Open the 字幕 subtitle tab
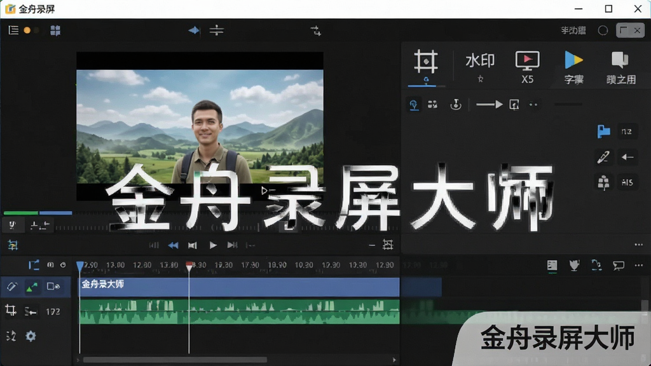This screenshot has width=651, height=366. pyautogui.click(x=574, y=67)
